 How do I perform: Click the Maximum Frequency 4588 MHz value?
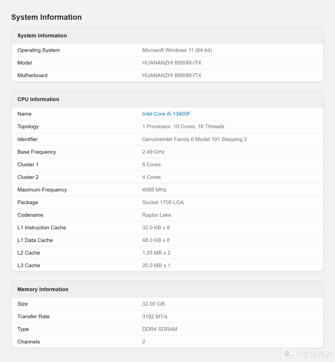tap(154, 190)
